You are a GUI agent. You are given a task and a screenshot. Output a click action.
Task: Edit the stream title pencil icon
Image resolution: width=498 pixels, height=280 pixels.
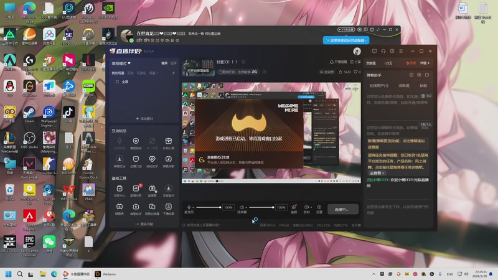click(x=243, y=62)
